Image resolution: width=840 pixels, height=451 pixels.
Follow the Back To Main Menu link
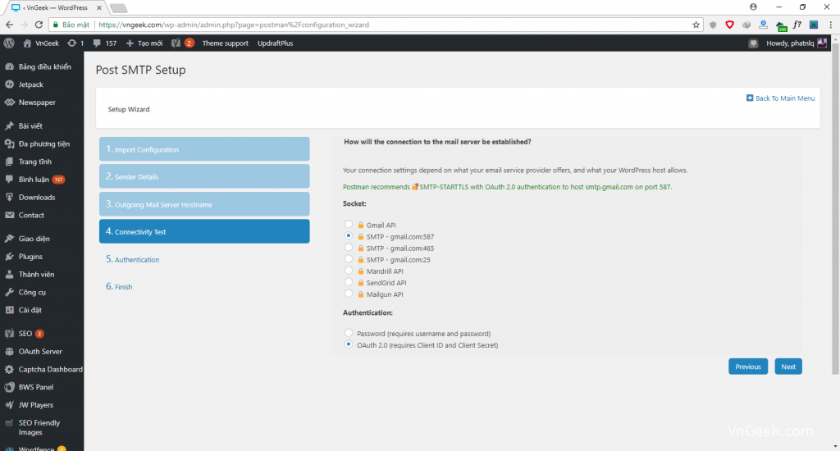tap(781, 98)
